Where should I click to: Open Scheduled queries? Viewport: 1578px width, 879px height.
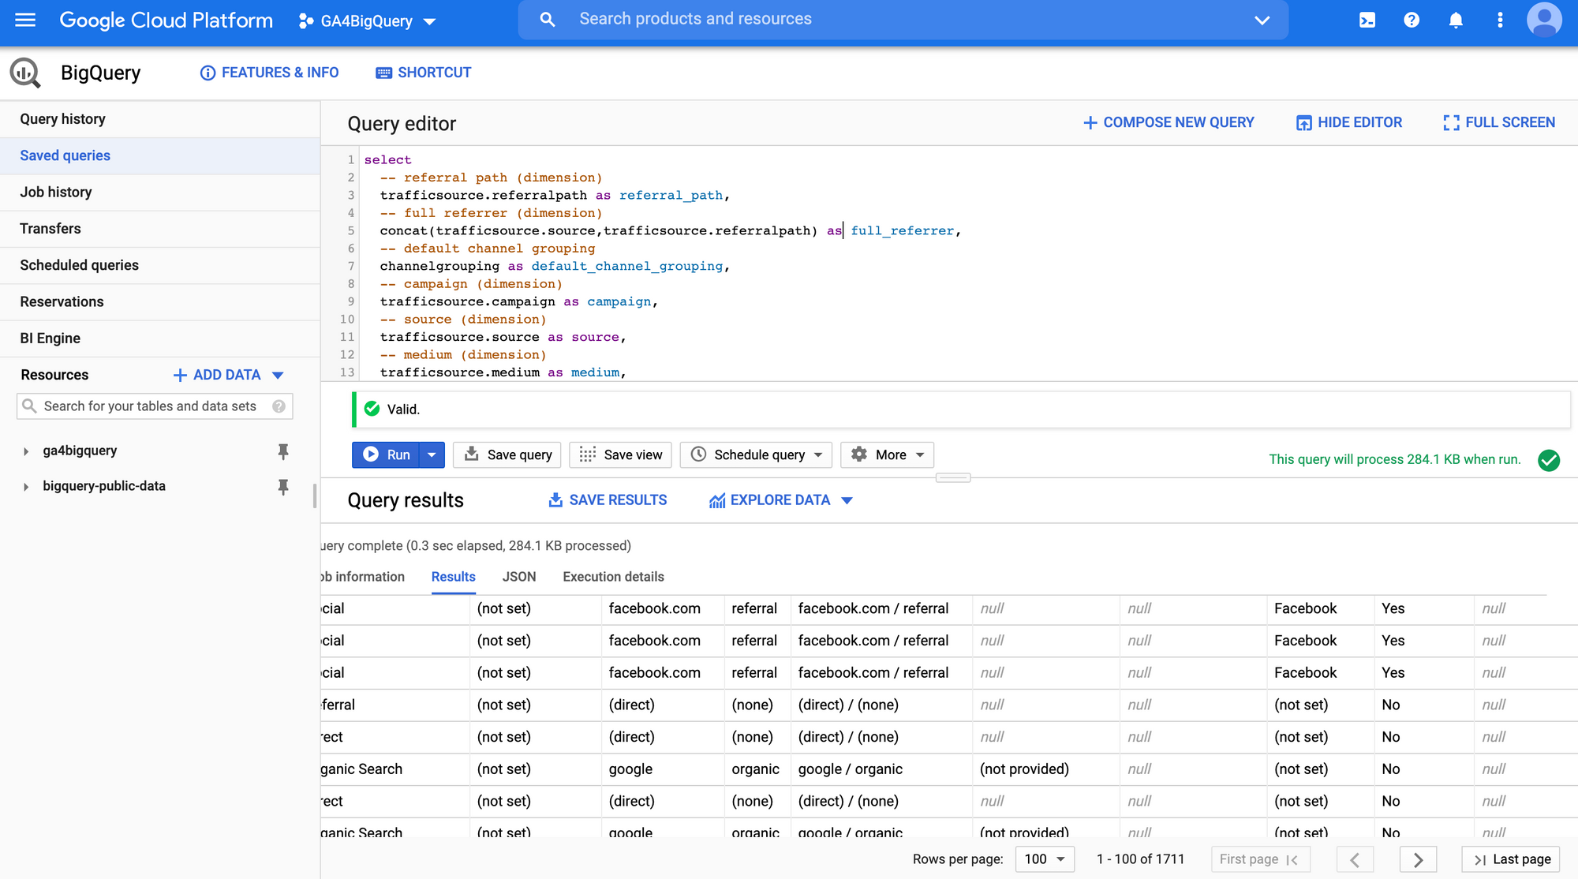coord(159,265)
